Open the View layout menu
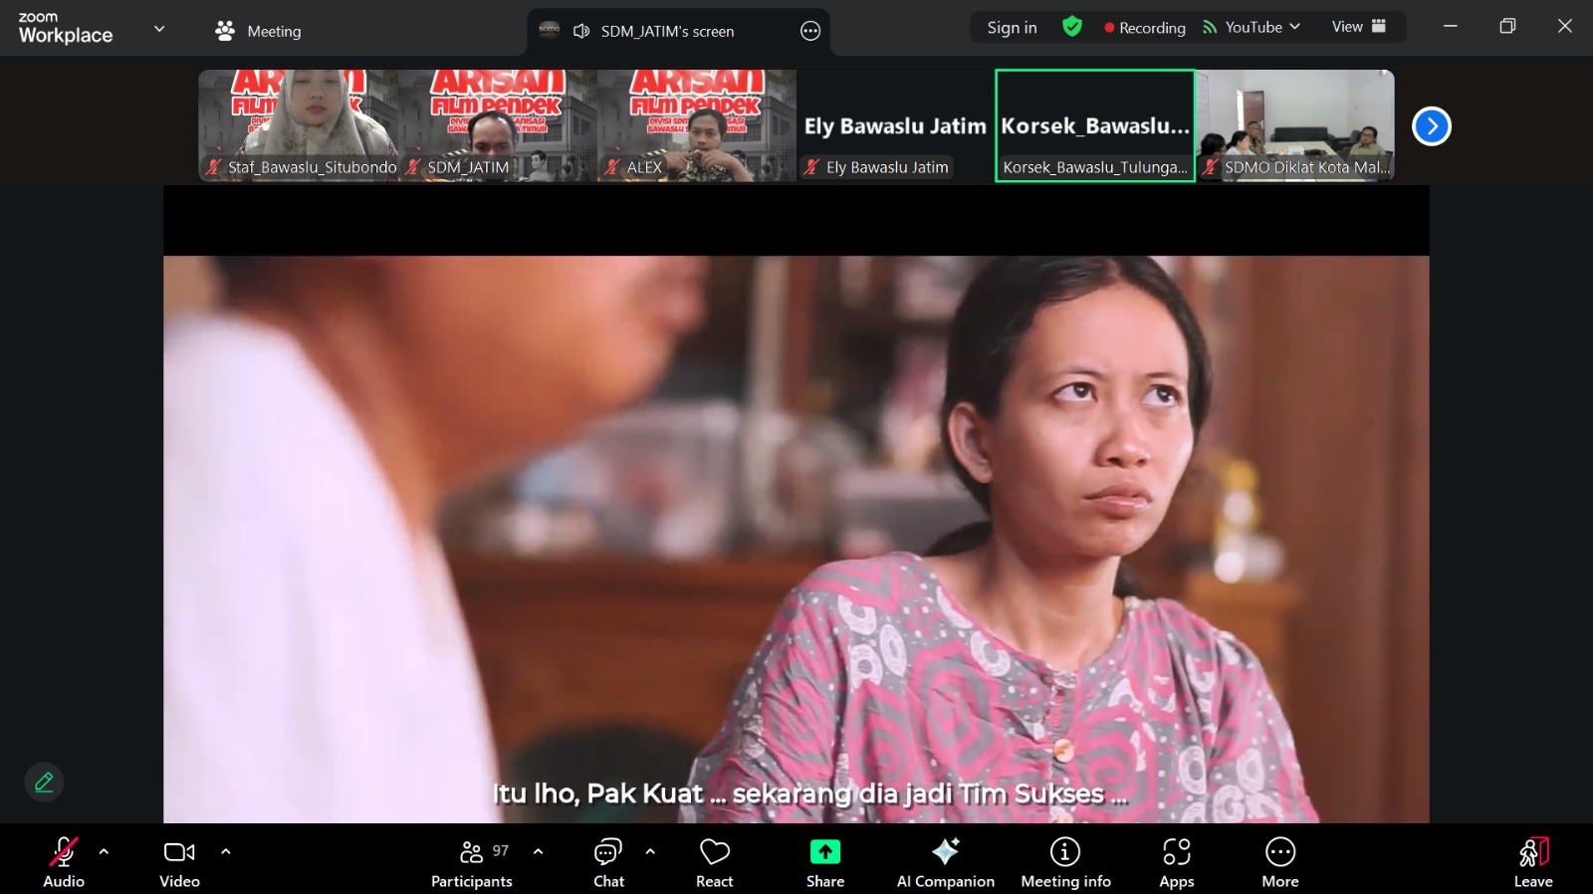This screenshot has height=894, width=1593. pyautogui.click(x=1359, y=27)
